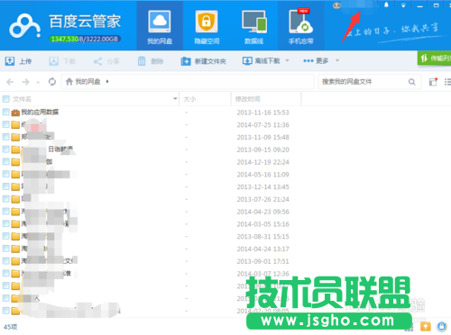Switch to list view icon

pyautogui.click(x=447, y=82)
